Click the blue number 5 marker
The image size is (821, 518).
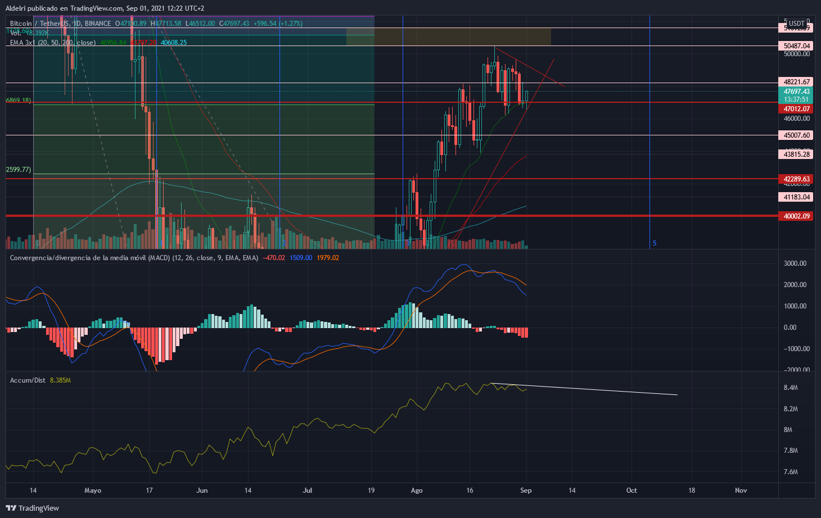tap(655, 243)
